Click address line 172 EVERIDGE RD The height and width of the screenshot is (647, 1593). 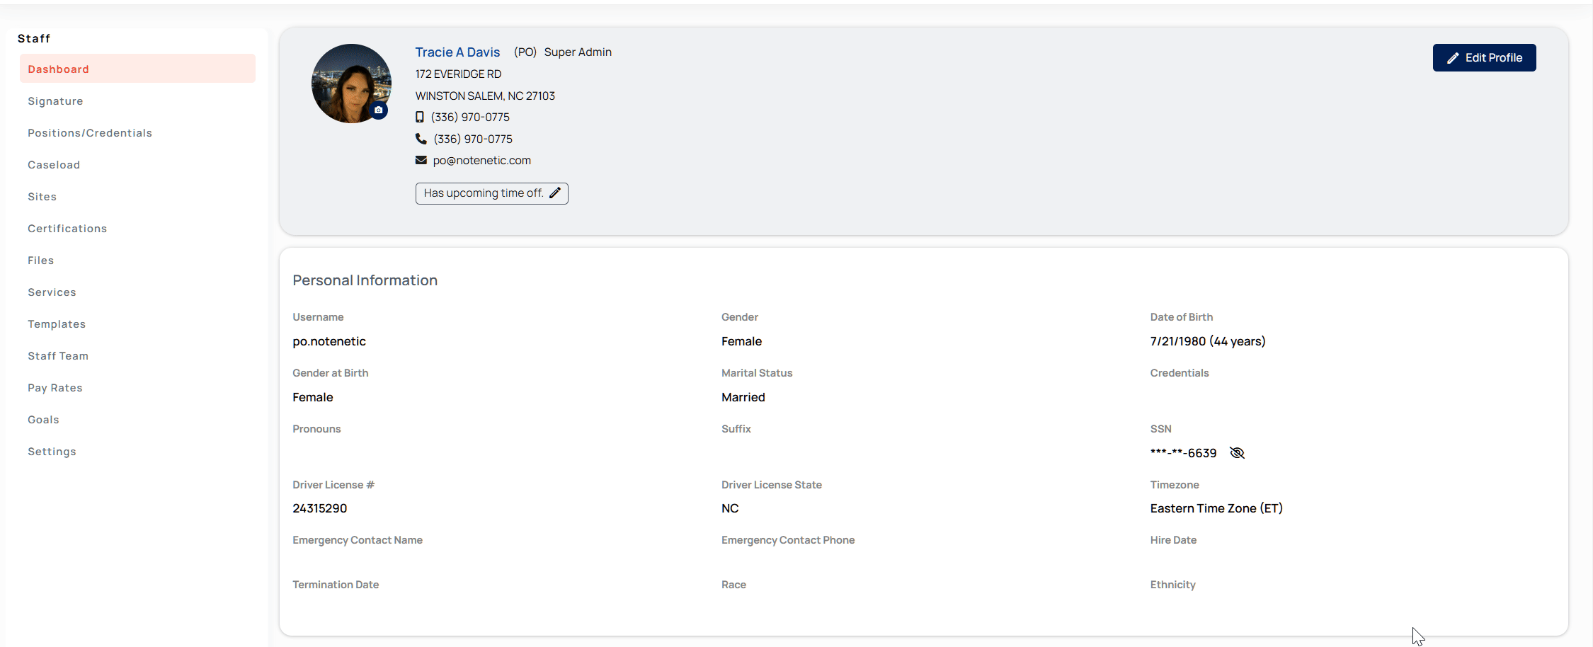[x=458, y=74]
